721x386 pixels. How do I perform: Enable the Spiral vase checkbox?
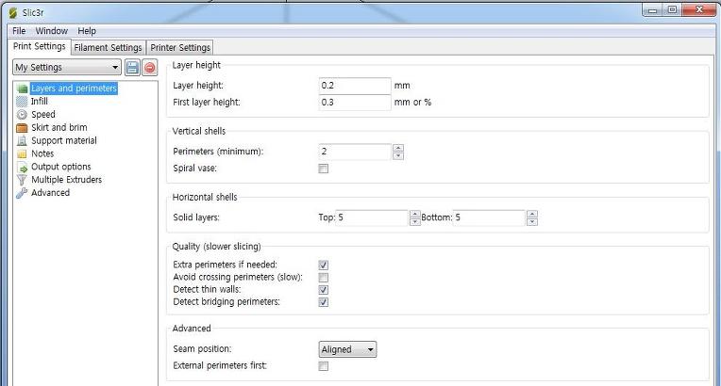[x=324, y=169]
